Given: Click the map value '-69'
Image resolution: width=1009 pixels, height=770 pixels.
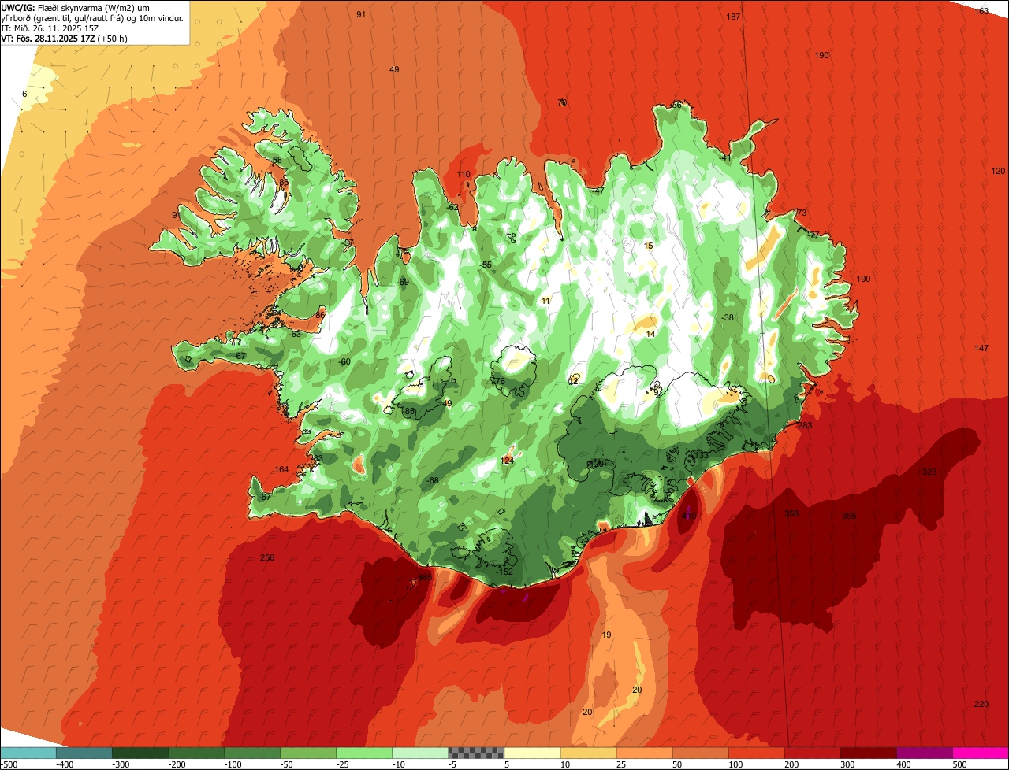Looking at the screenshot, I should coord(403,282).
